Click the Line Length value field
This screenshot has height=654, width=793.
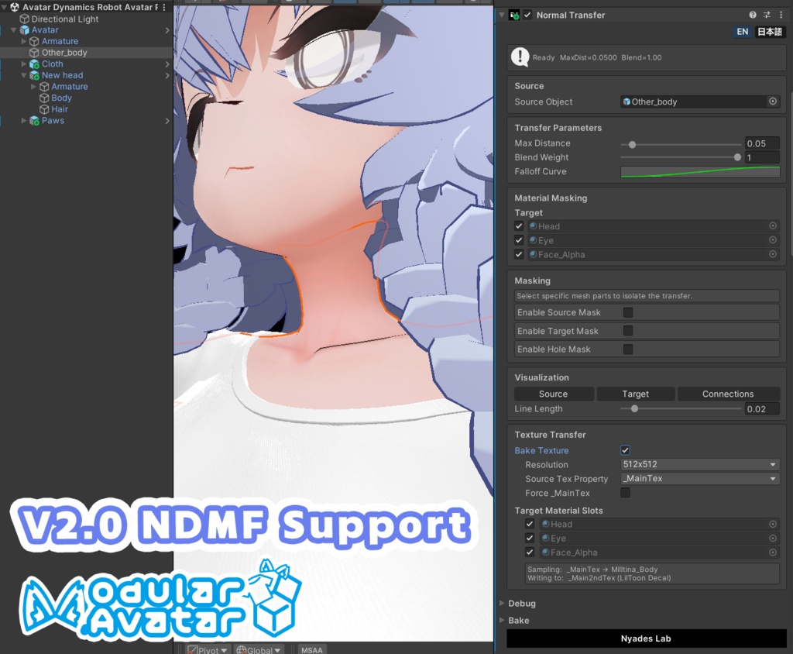point(762,408)
